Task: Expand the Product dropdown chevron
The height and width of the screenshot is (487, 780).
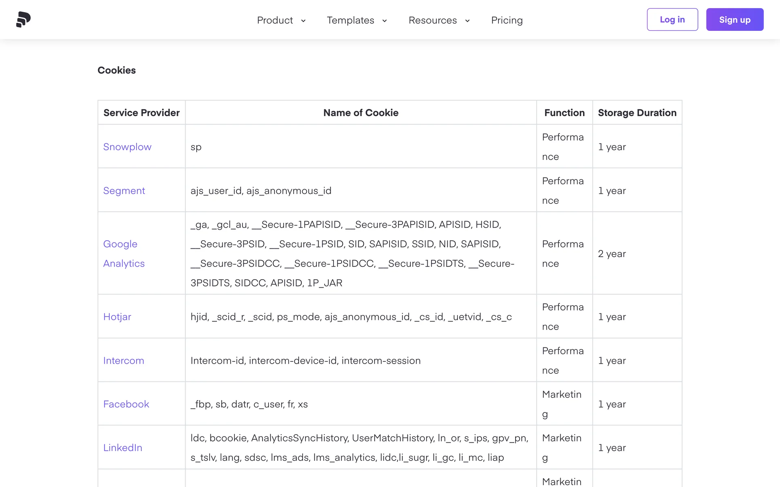Action: click(303, 21)
